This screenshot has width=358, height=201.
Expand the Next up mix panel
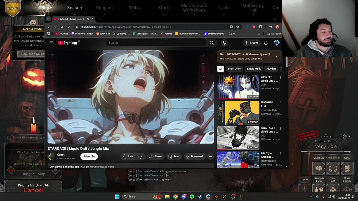277,56
